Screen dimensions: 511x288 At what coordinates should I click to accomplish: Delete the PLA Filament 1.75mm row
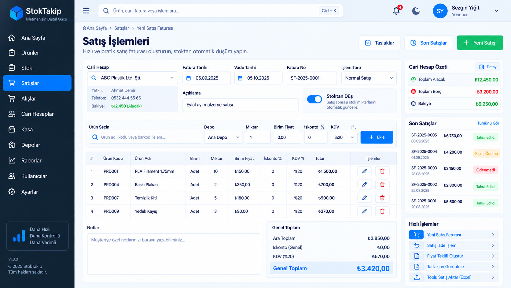click(382, 171)
